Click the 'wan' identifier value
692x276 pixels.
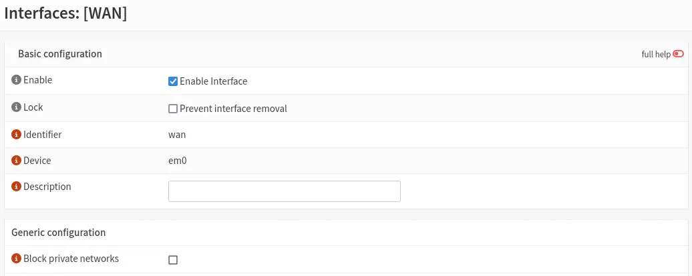(x=177, y=135)
